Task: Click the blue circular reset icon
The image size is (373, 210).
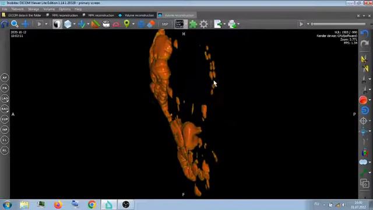Action: pyautogui.click(x=365, y=110)
